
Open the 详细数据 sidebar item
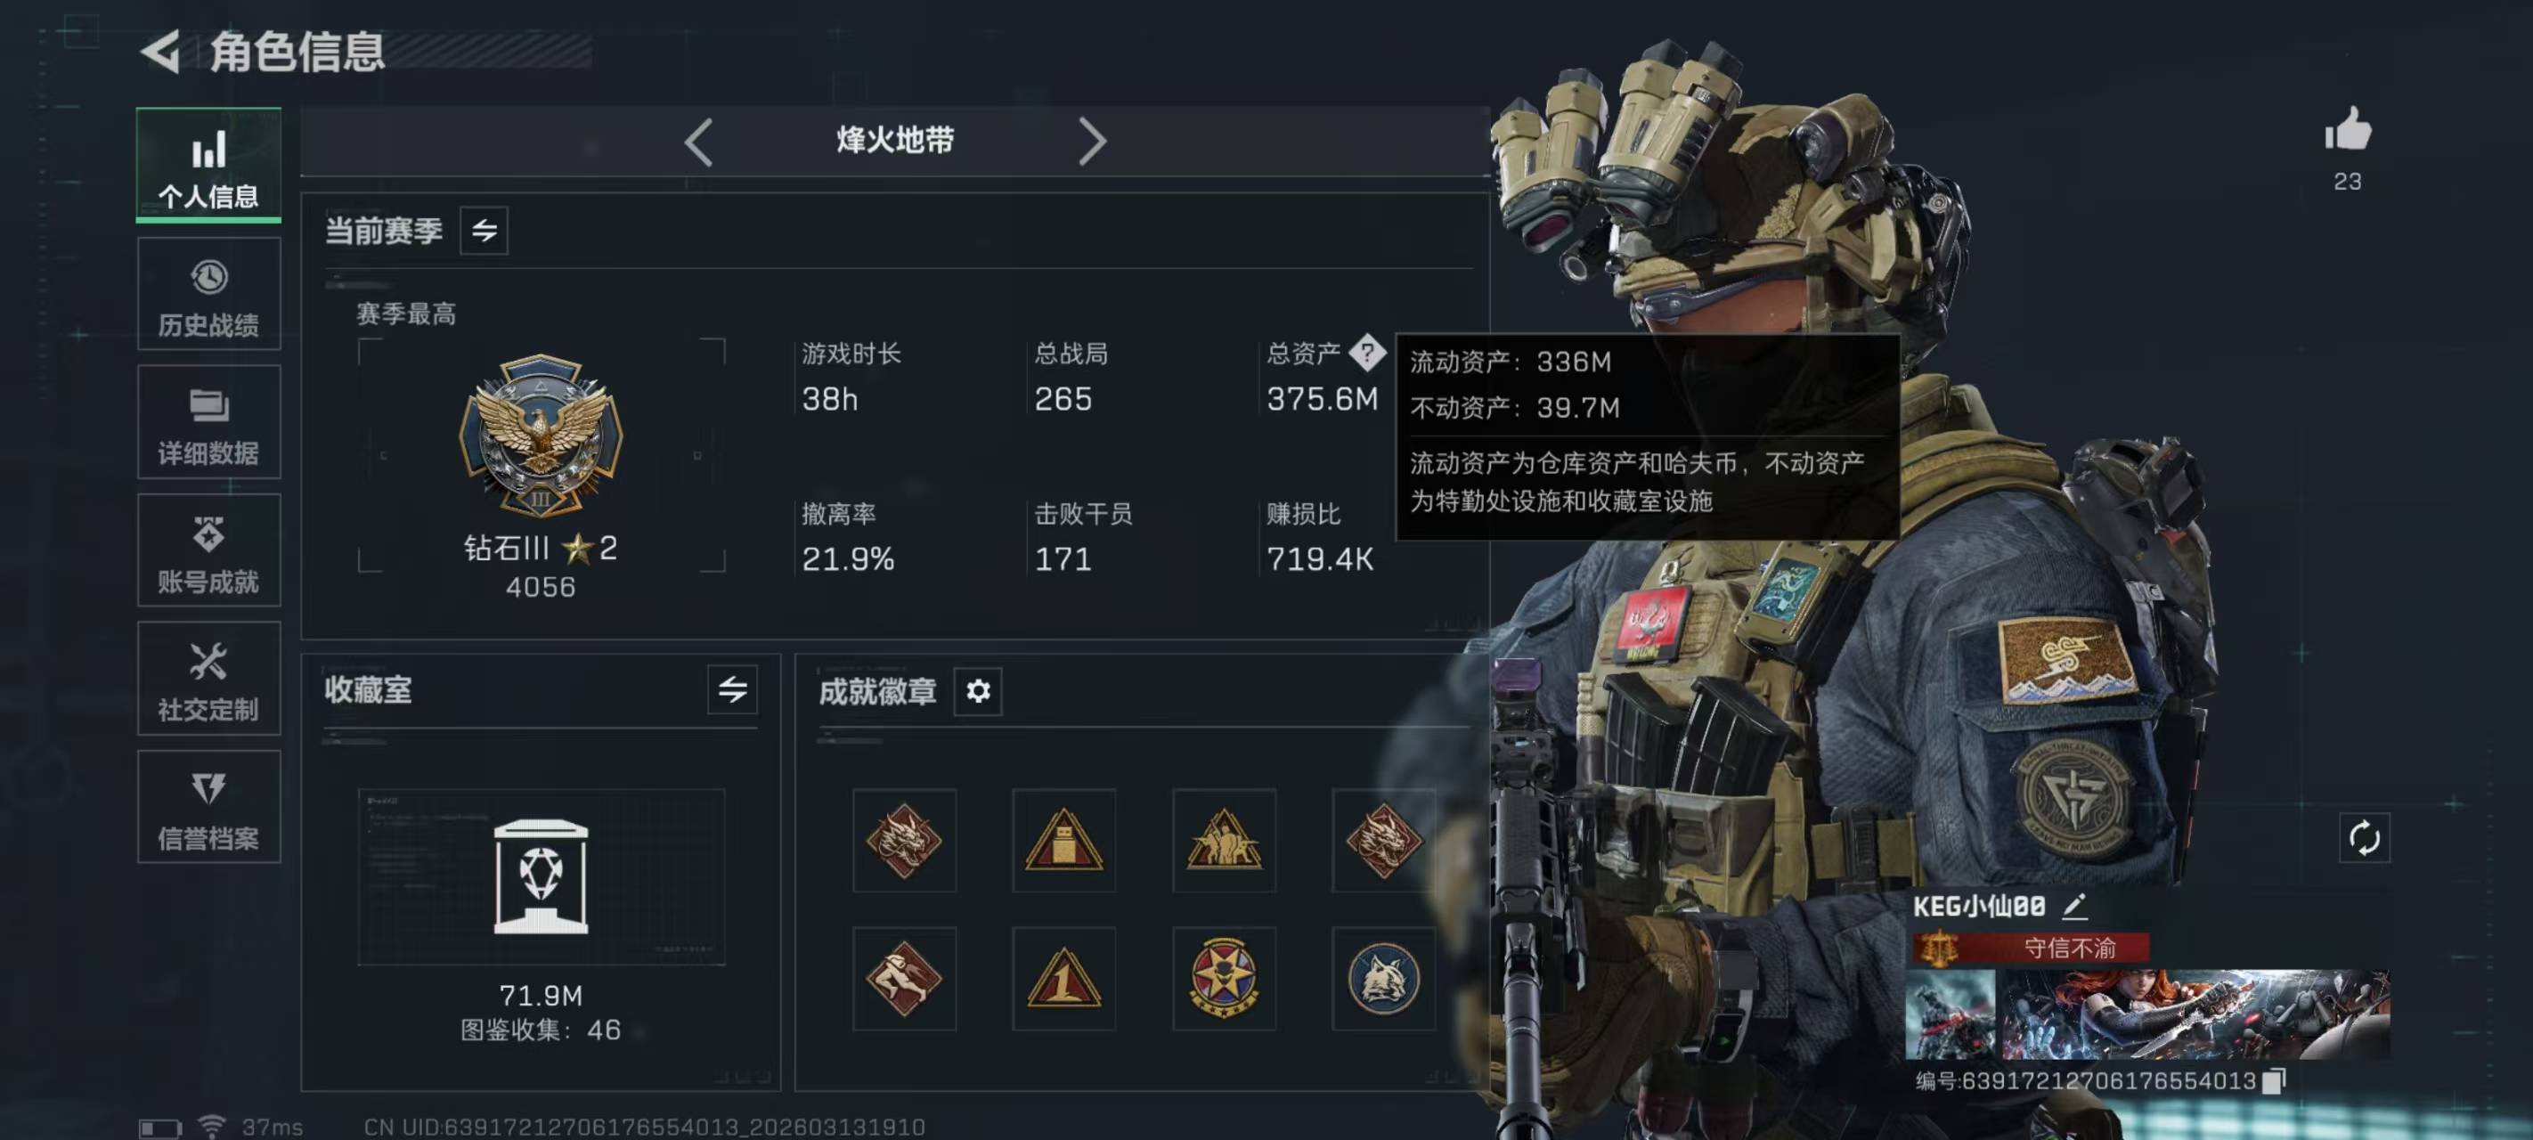click(208, 422)
